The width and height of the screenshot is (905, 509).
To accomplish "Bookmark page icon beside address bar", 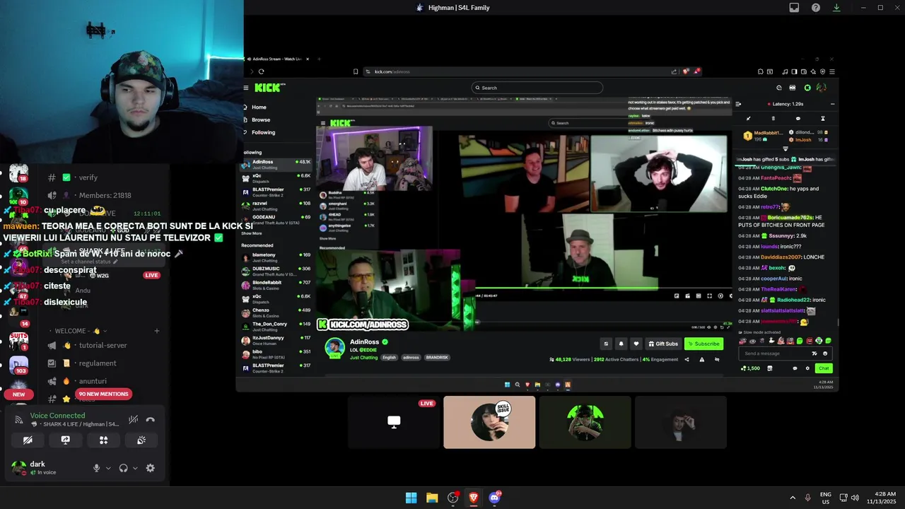I will [x=356, y=71].
